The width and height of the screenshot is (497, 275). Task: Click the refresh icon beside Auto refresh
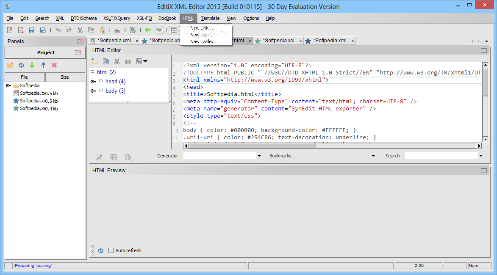point(101,250)
